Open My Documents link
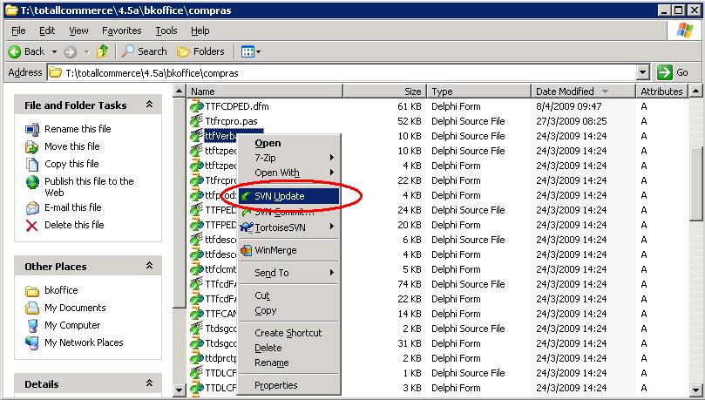Image resolution: width=705 pixels, height=400 pixels. (75, 308)
